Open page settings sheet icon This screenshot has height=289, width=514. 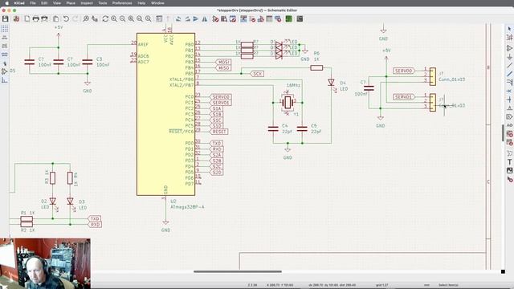27,18
